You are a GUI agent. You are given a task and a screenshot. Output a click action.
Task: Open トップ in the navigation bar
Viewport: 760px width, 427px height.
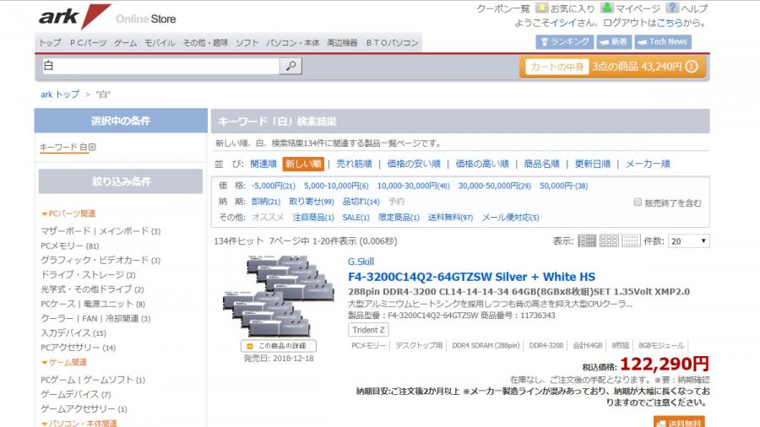pyautogui.click(x=51, y=42)
